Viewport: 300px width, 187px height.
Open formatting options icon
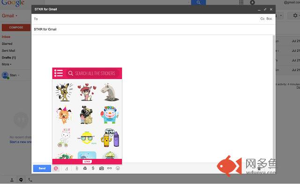[67, 168]
